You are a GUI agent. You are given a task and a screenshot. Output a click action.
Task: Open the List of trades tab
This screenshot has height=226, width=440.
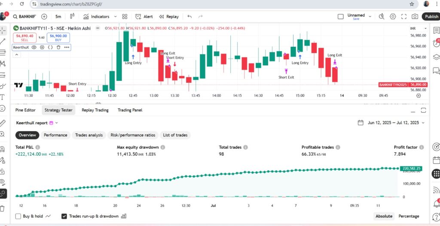pos(175,135)
